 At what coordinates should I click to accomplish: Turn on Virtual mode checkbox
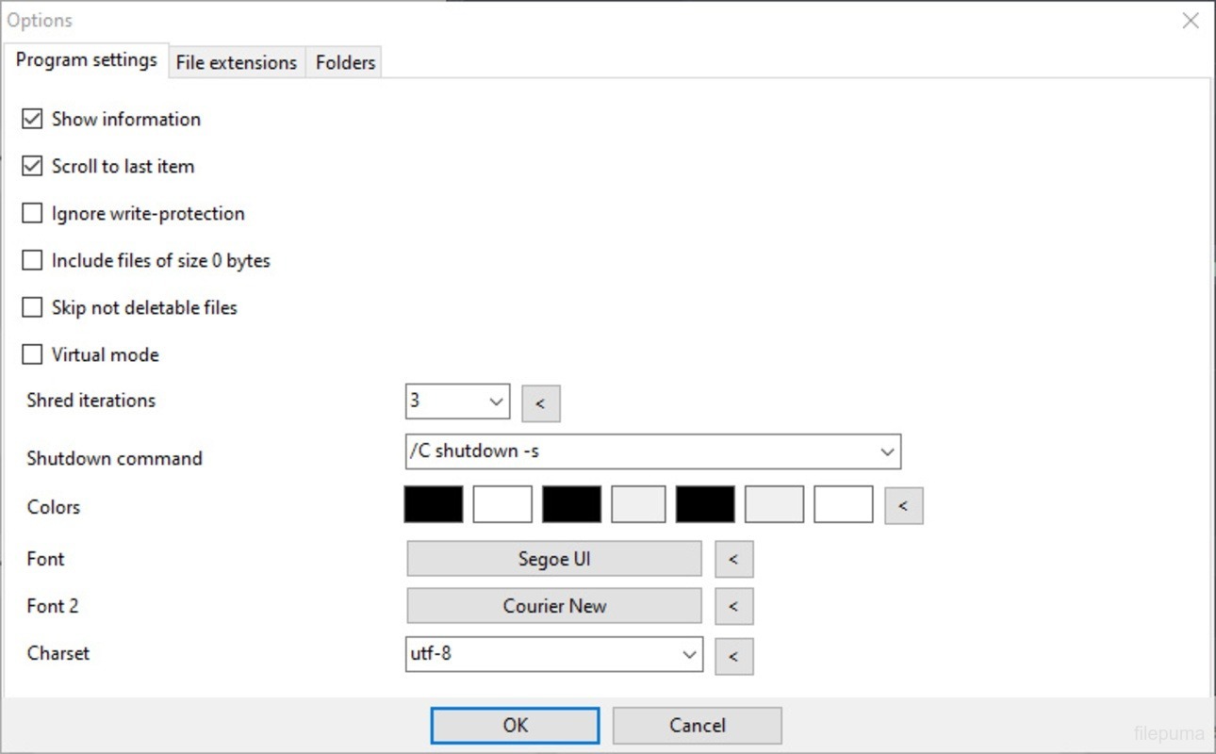[x=33, y=354]
